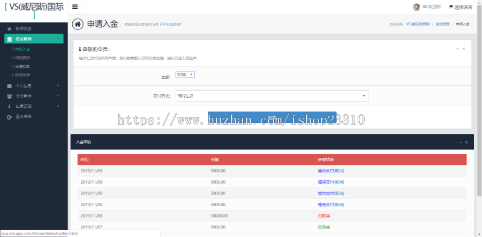Image resolution: width=482 pixels, height=237 pixels.
Task: Expand the 个人信息 menu via plus sign
Action: [58, 86]
